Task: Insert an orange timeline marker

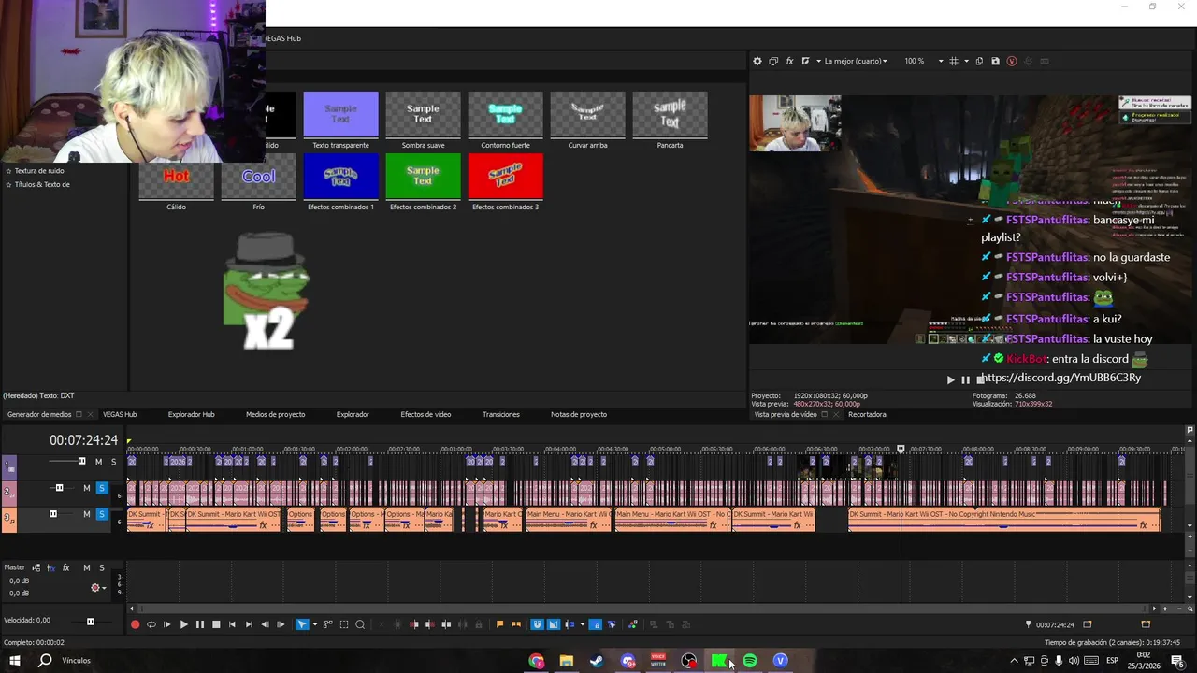Action: [x=499, y=624]
